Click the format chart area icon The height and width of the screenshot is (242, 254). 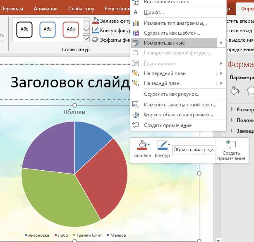tap(136, 115)
